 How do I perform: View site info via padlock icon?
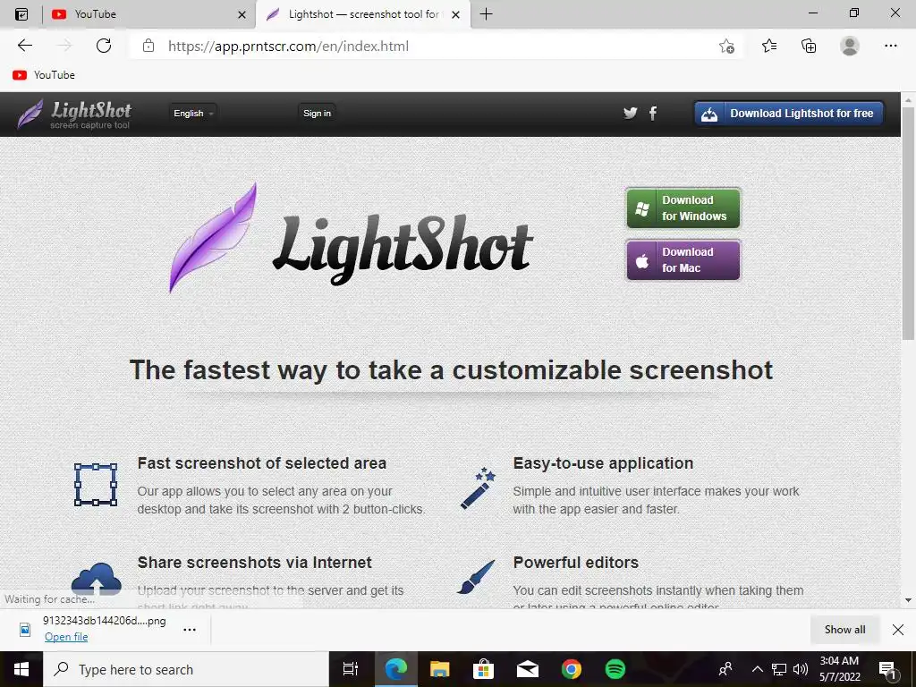pos(148,46)
